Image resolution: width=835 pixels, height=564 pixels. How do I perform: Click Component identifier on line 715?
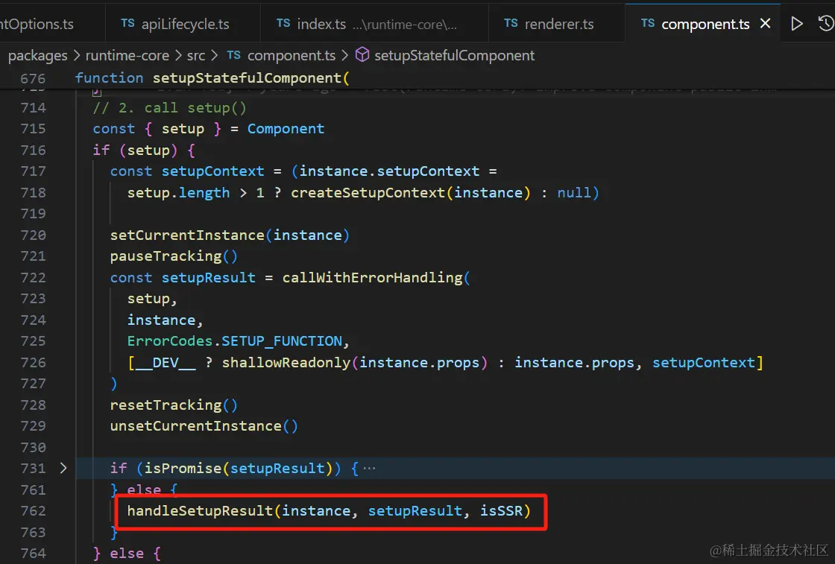[286, 129]
